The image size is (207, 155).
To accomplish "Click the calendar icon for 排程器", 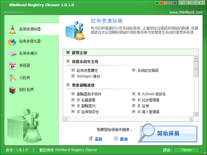I will click(12, 66).
